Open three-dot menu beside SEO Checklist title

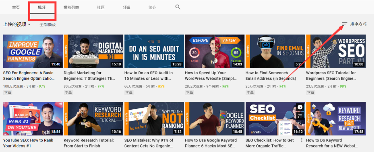[302, 140]
